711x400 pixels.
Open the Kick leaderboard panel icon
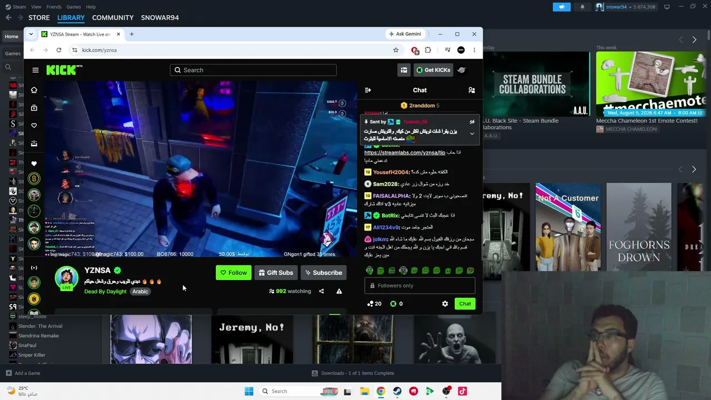(404, 70)
